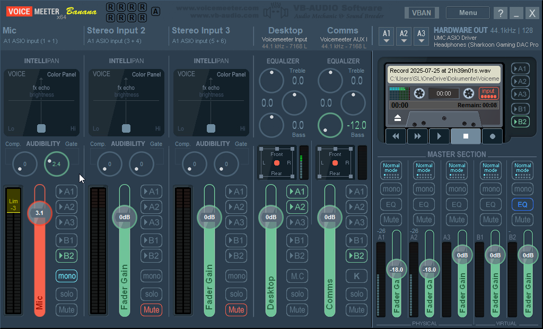The image size is (543, 329).
Task: Click the Desktop Front/Rear panner pad
Action: (x=277, y=163)
